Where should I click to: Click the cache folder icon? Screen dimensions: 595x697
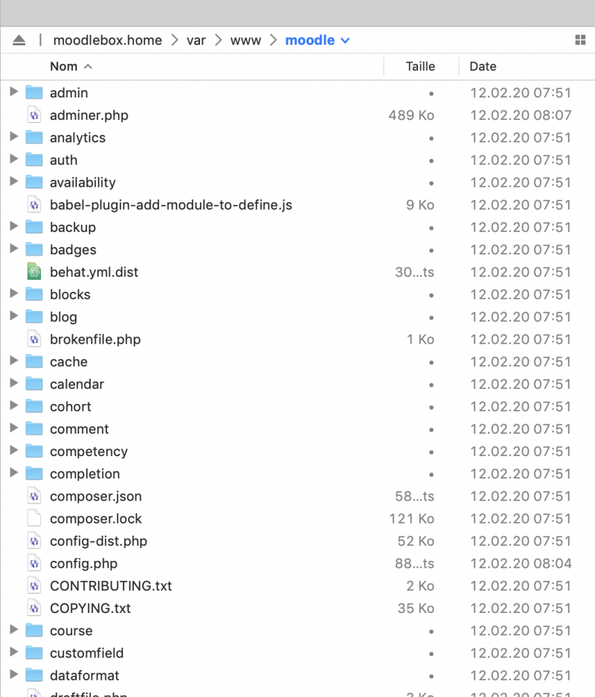pyautogui.click(x=34, y=362)
